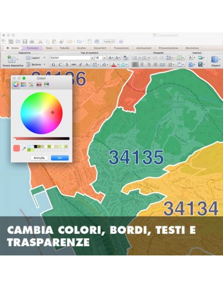The image size is (223, 288).
Task: Pick the eyedropper tool in Colori dialog
Action: (24, 148)
